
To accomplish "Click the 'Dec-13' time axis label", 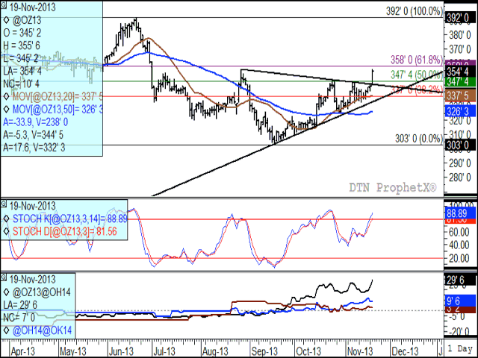I will [405, 351].
